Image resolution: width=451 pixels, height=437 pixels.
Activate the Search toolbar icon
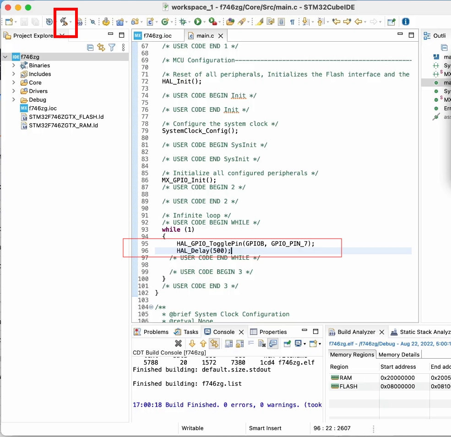click(x=93, y=22)
